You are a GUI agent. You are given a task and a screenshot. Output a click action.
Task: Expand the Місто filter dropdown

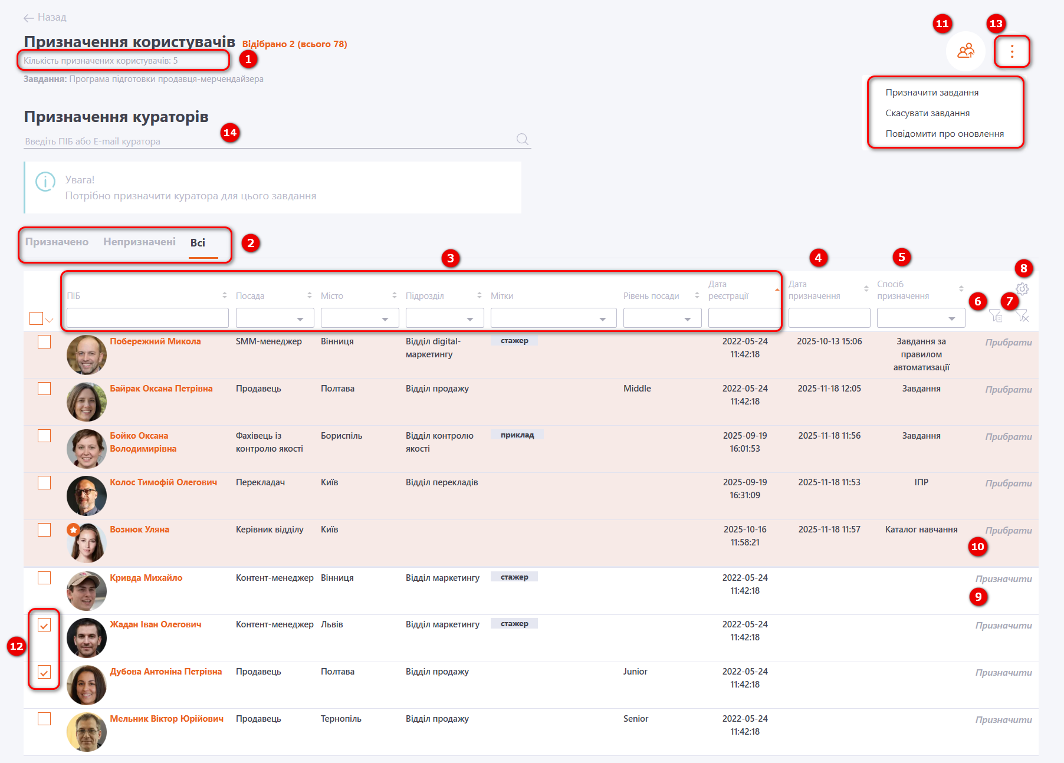359,318
